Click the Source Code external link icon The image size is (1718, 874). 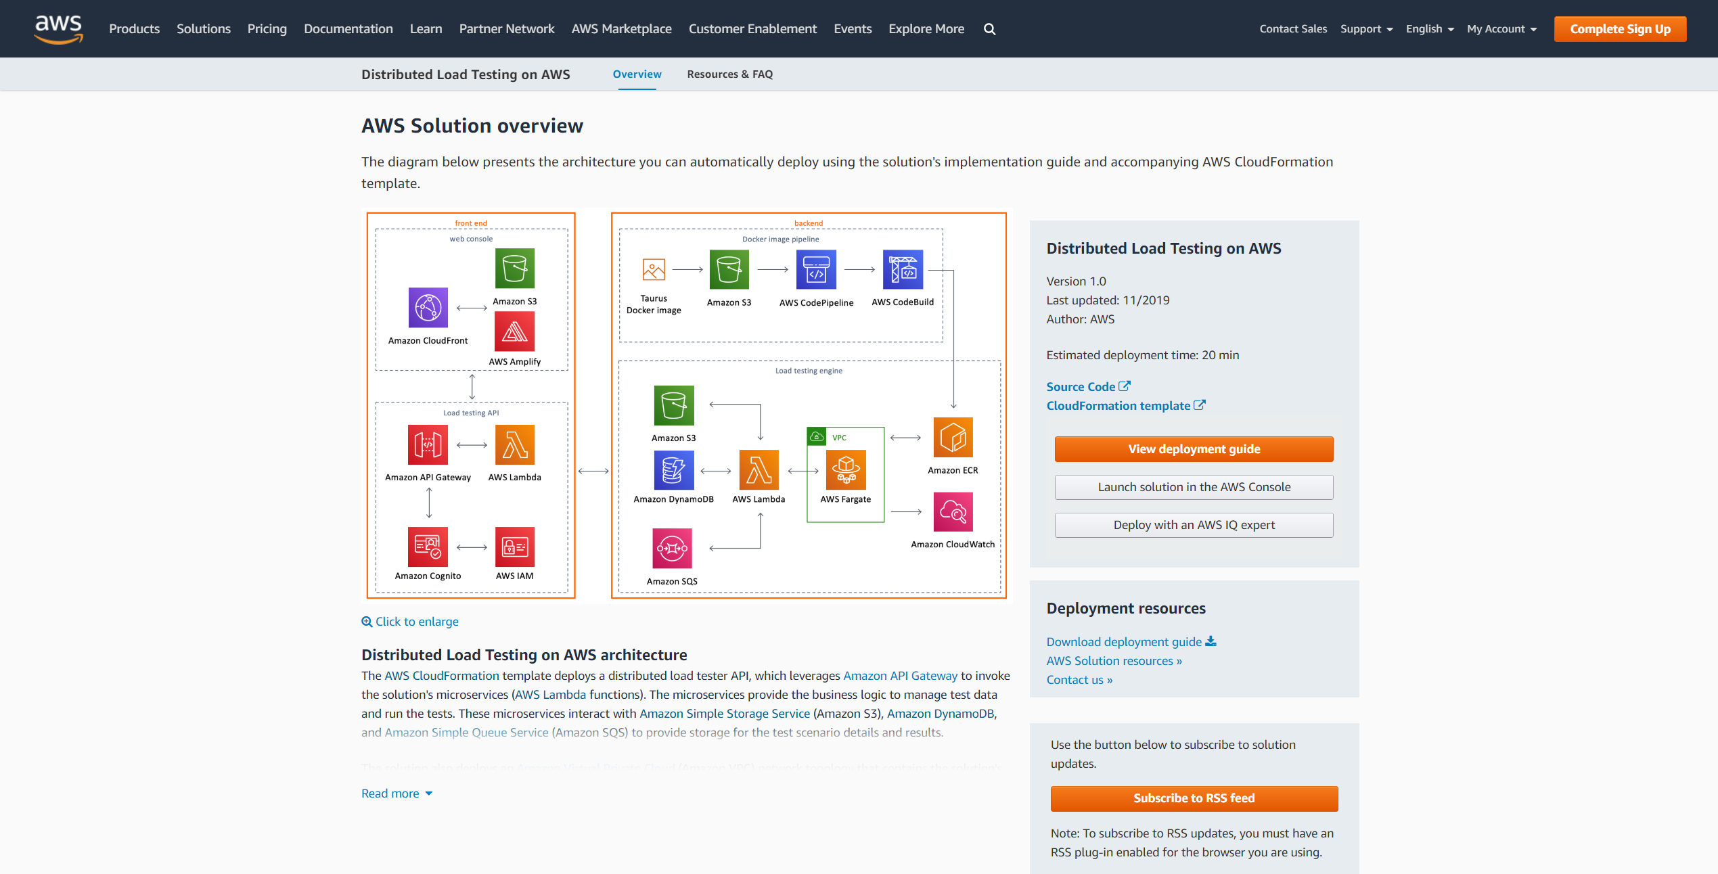(1124, 386)
